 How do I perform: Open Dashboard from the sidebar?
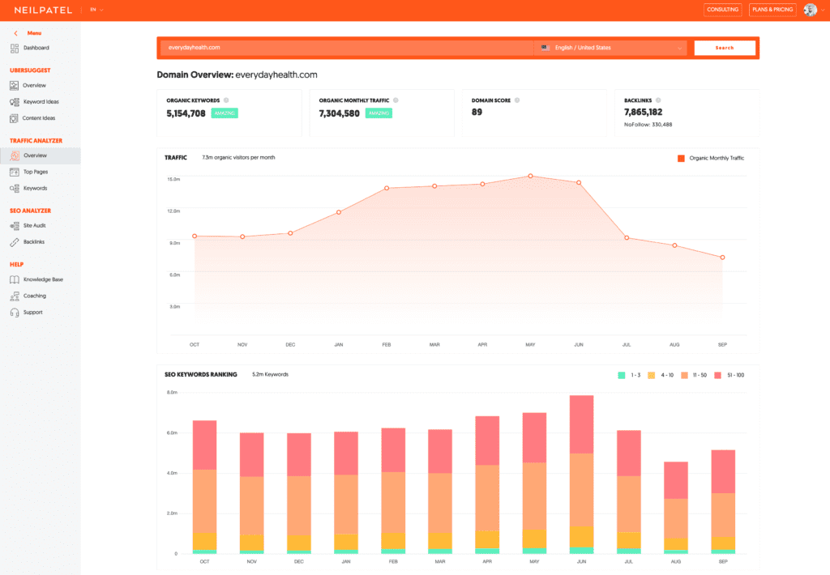coord(36,48)
